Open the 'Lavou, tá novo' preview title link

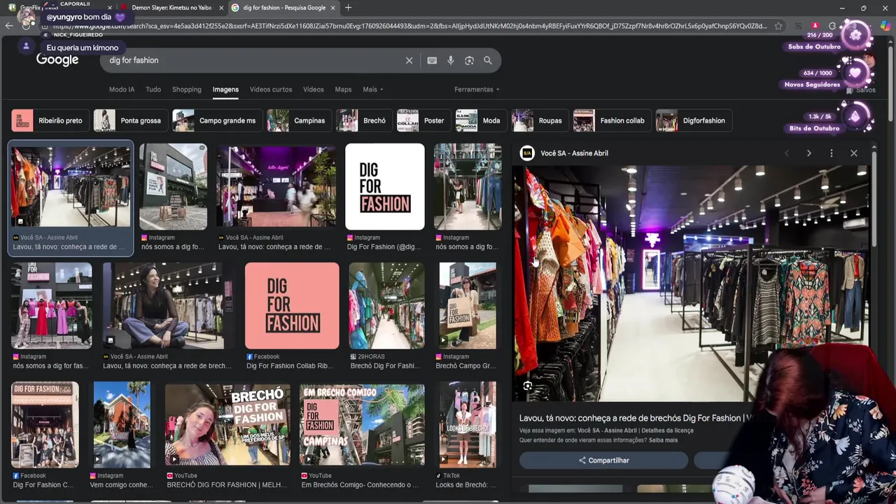pos(634,418)
